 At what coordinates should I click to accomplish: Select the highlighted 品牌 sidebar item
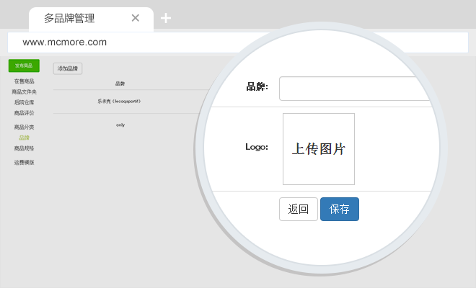pos(24,138)
